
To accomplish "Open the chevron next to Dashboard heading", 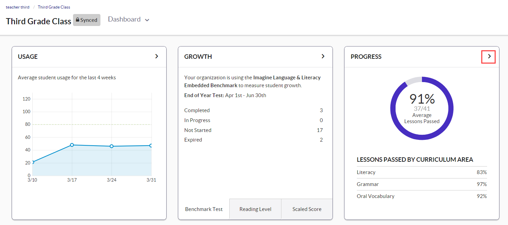I will (147, 20).
